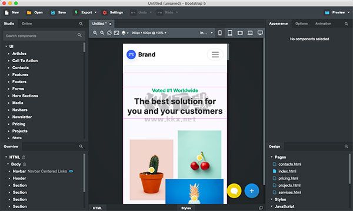The width and height of the screenshot is (353, 211).
Task: Expand the Header node in Overview
Action: (9, 178)
